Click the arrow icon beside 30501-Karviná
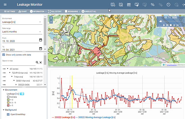This screenshot has width=185, height=119. (x=4, y=81)
